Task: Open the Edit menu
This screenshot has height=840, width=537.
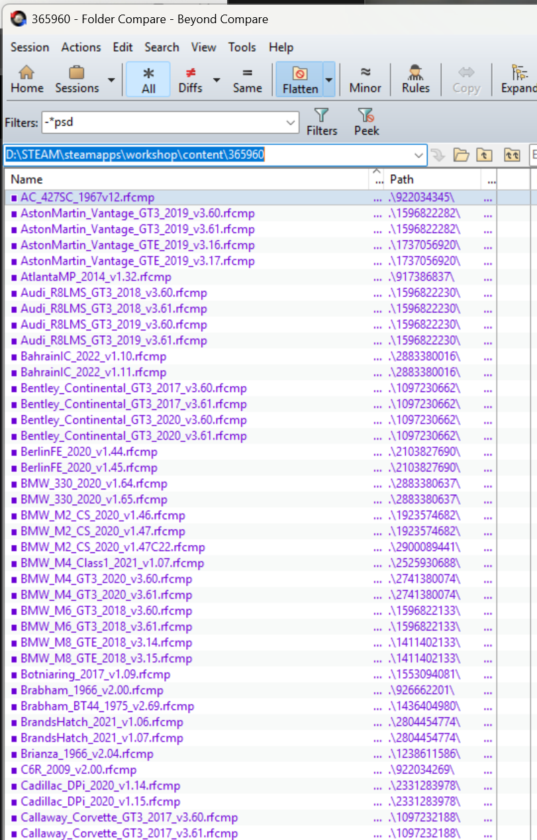Action: (122, 47)
